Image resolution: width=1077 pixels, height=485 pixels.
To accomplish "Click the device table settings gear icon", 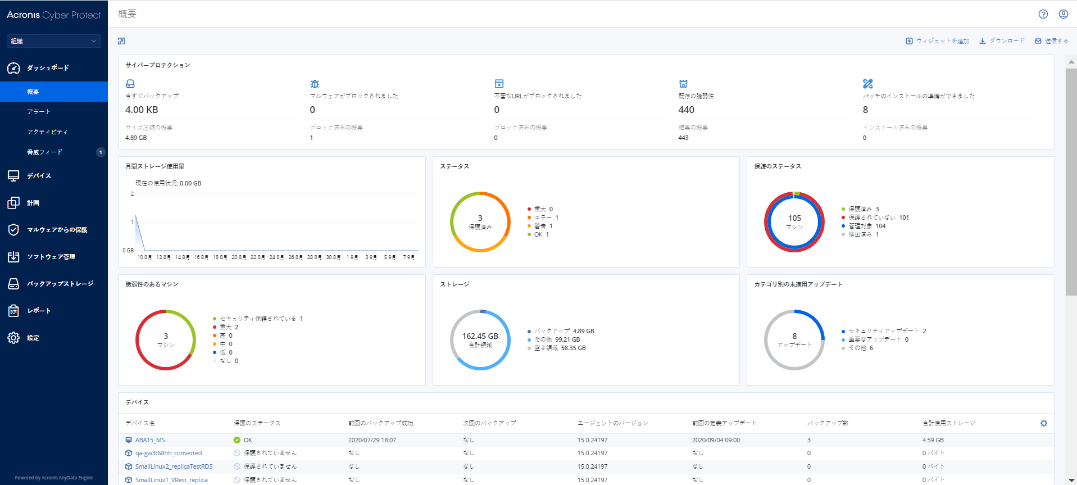I will [1043, 423].
